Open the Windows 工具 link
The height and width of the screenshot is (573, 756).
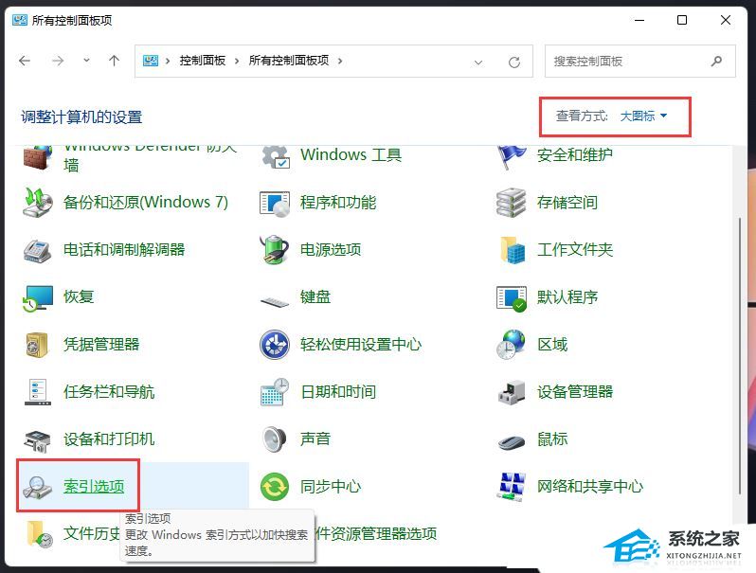pos(351,155)
